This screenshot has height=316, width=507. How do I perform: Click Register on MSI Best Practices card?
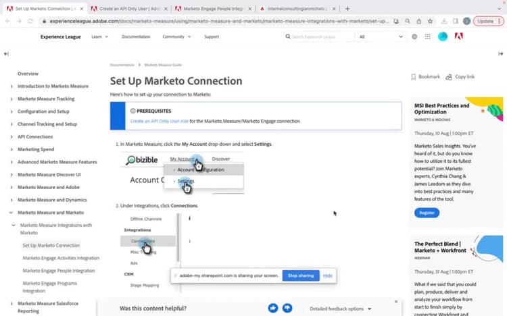tap(427, 213)
